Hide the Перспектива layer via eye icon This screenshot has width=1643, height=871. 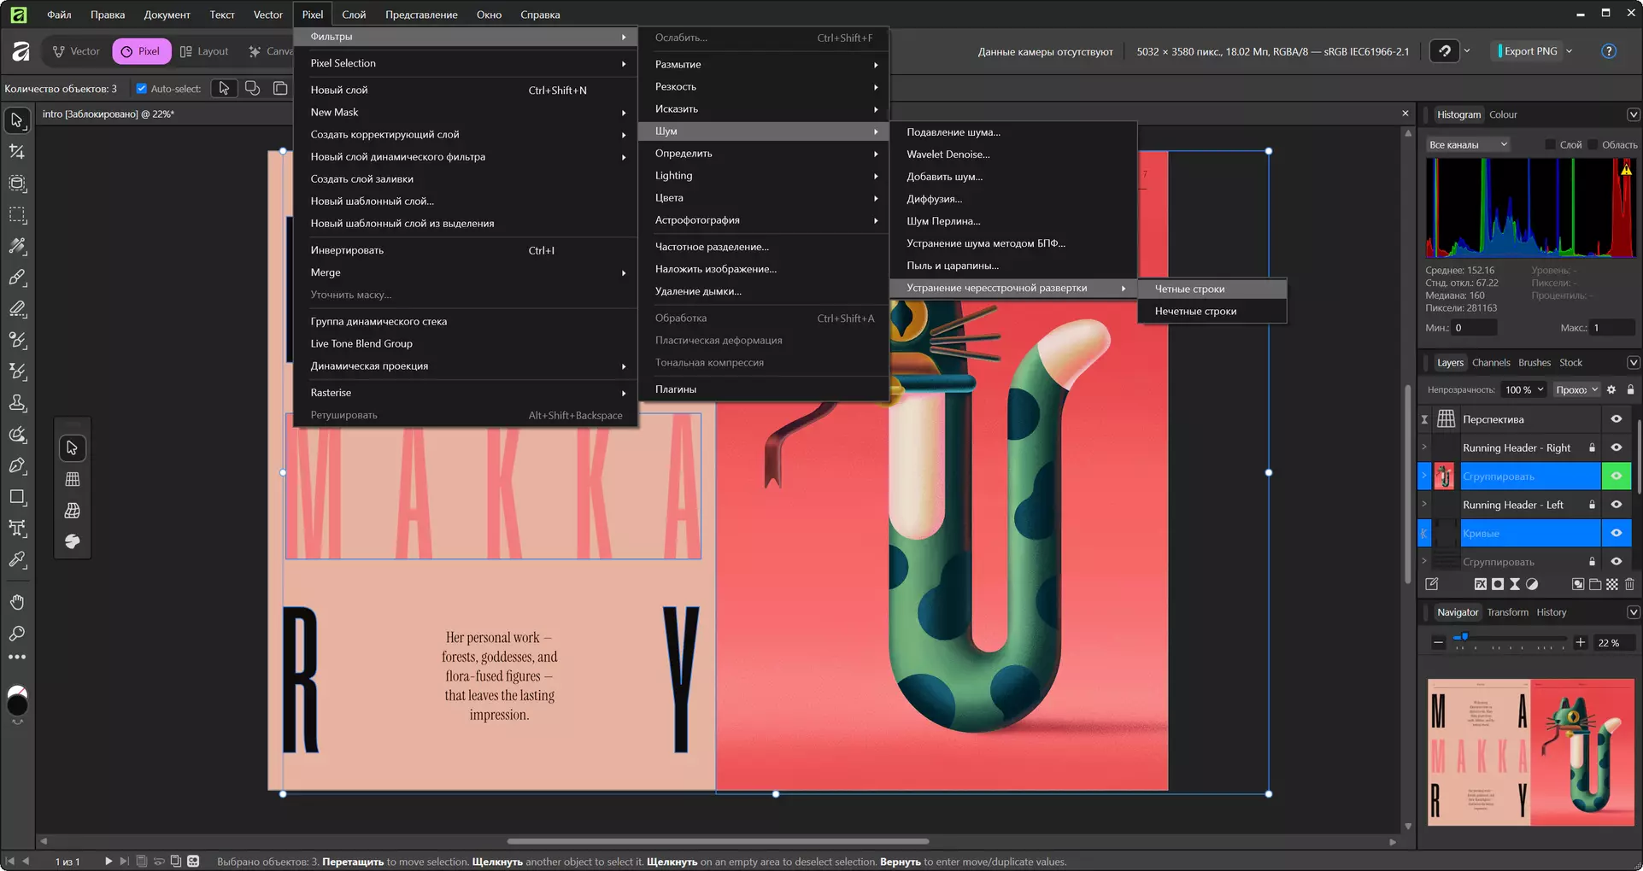point(1616,419)
